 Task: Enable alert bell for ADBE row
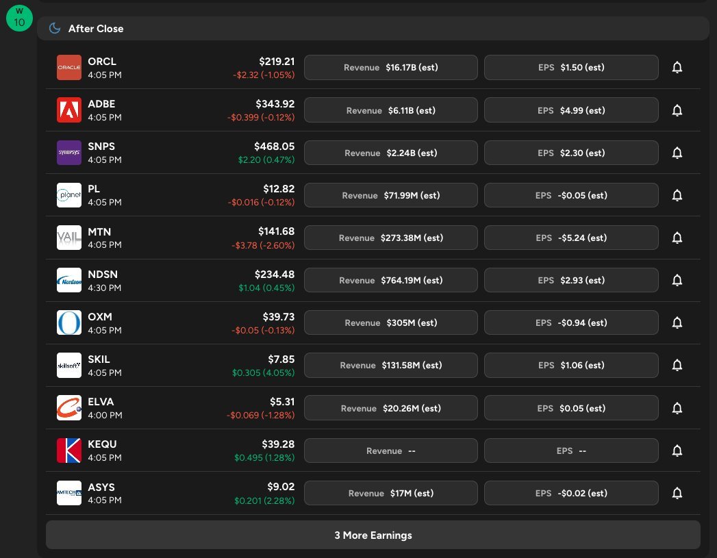[677, 110]
